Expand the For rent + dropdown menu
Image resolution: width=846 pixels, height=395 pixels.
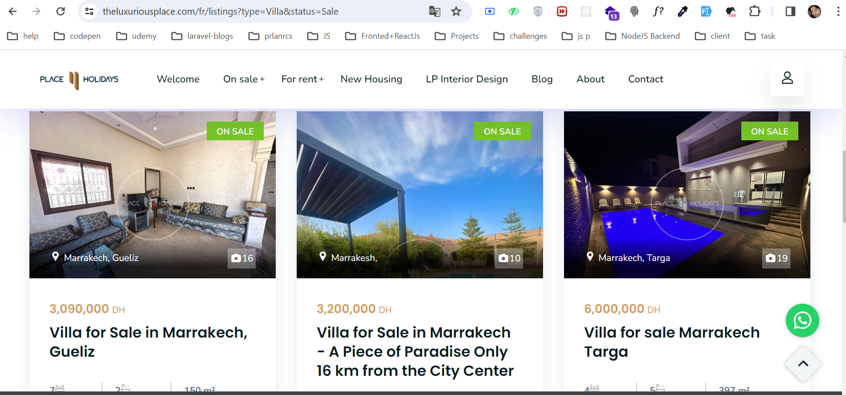click(x=302, y=79)
